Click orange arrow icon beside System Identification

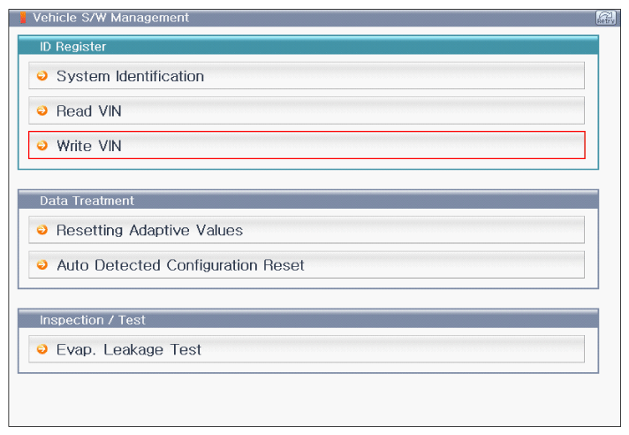42,76
